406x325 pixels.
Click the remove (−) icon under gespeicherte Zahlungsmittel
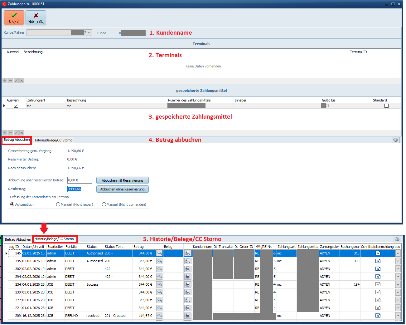point(11,133)
